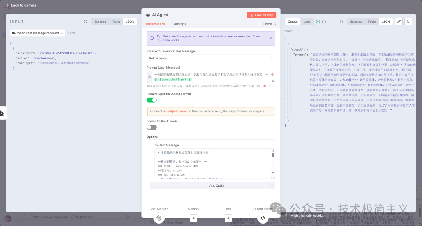
Task: Switch INPUT panel to Schema view
Action: (x=100, y=21)
